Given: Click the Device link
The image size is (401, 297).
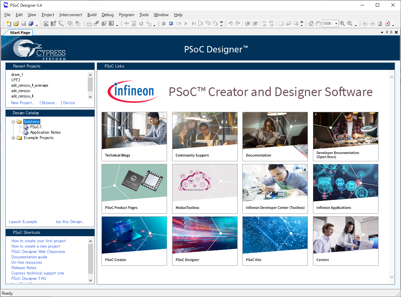Looking at the screenshot, I should coord(69,103).
